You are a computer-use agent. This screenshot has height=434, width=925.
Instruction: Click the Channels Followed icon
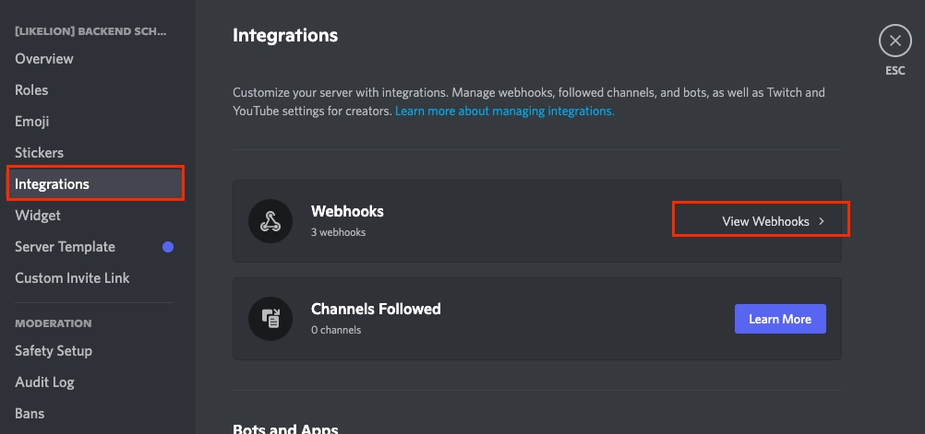tap(270, 319)
